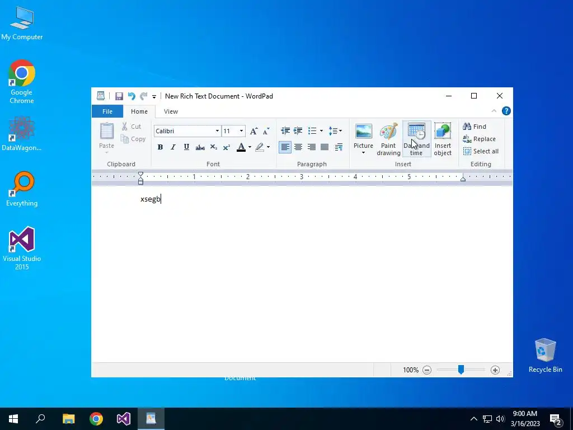This screenshot has width=573, height=430.
Task: Switch to the View ribbon tab
Action: 171,111
